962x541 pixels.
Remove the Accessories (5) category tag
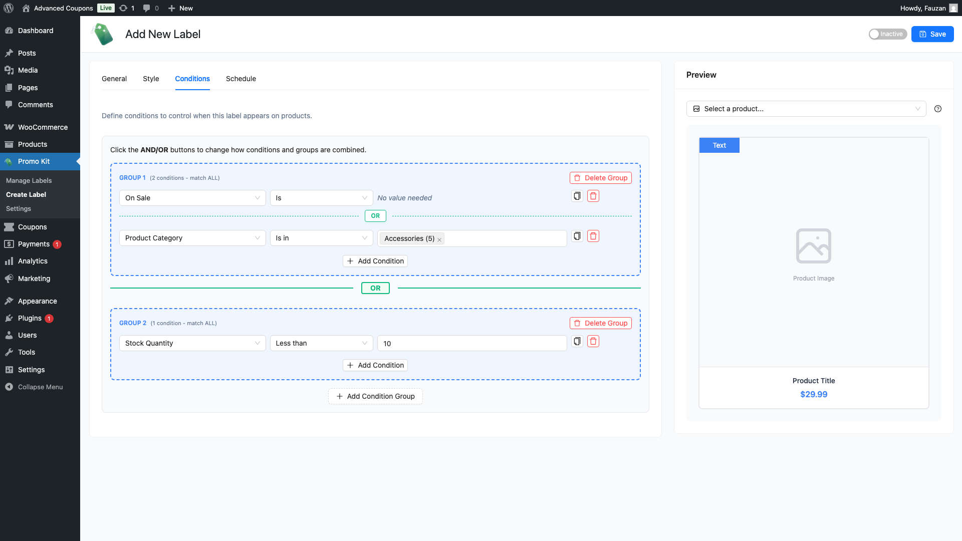pyautogui.click(x=439, y=240)
